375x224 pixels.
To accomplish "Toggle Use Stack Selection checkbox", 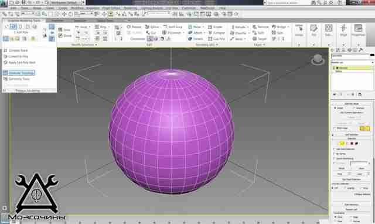I will coord(335,149).
